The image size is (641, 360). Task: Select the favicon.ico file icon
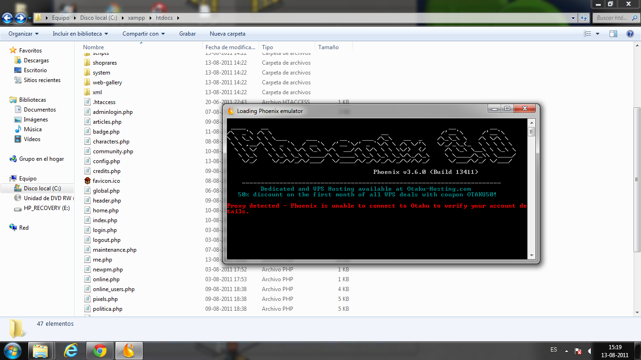[x=87, y=181]
